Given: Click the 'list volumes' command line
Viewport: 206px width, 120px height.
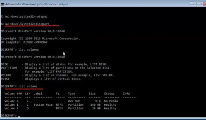Looking at the screenshot, I should click(x=20, y=50).
